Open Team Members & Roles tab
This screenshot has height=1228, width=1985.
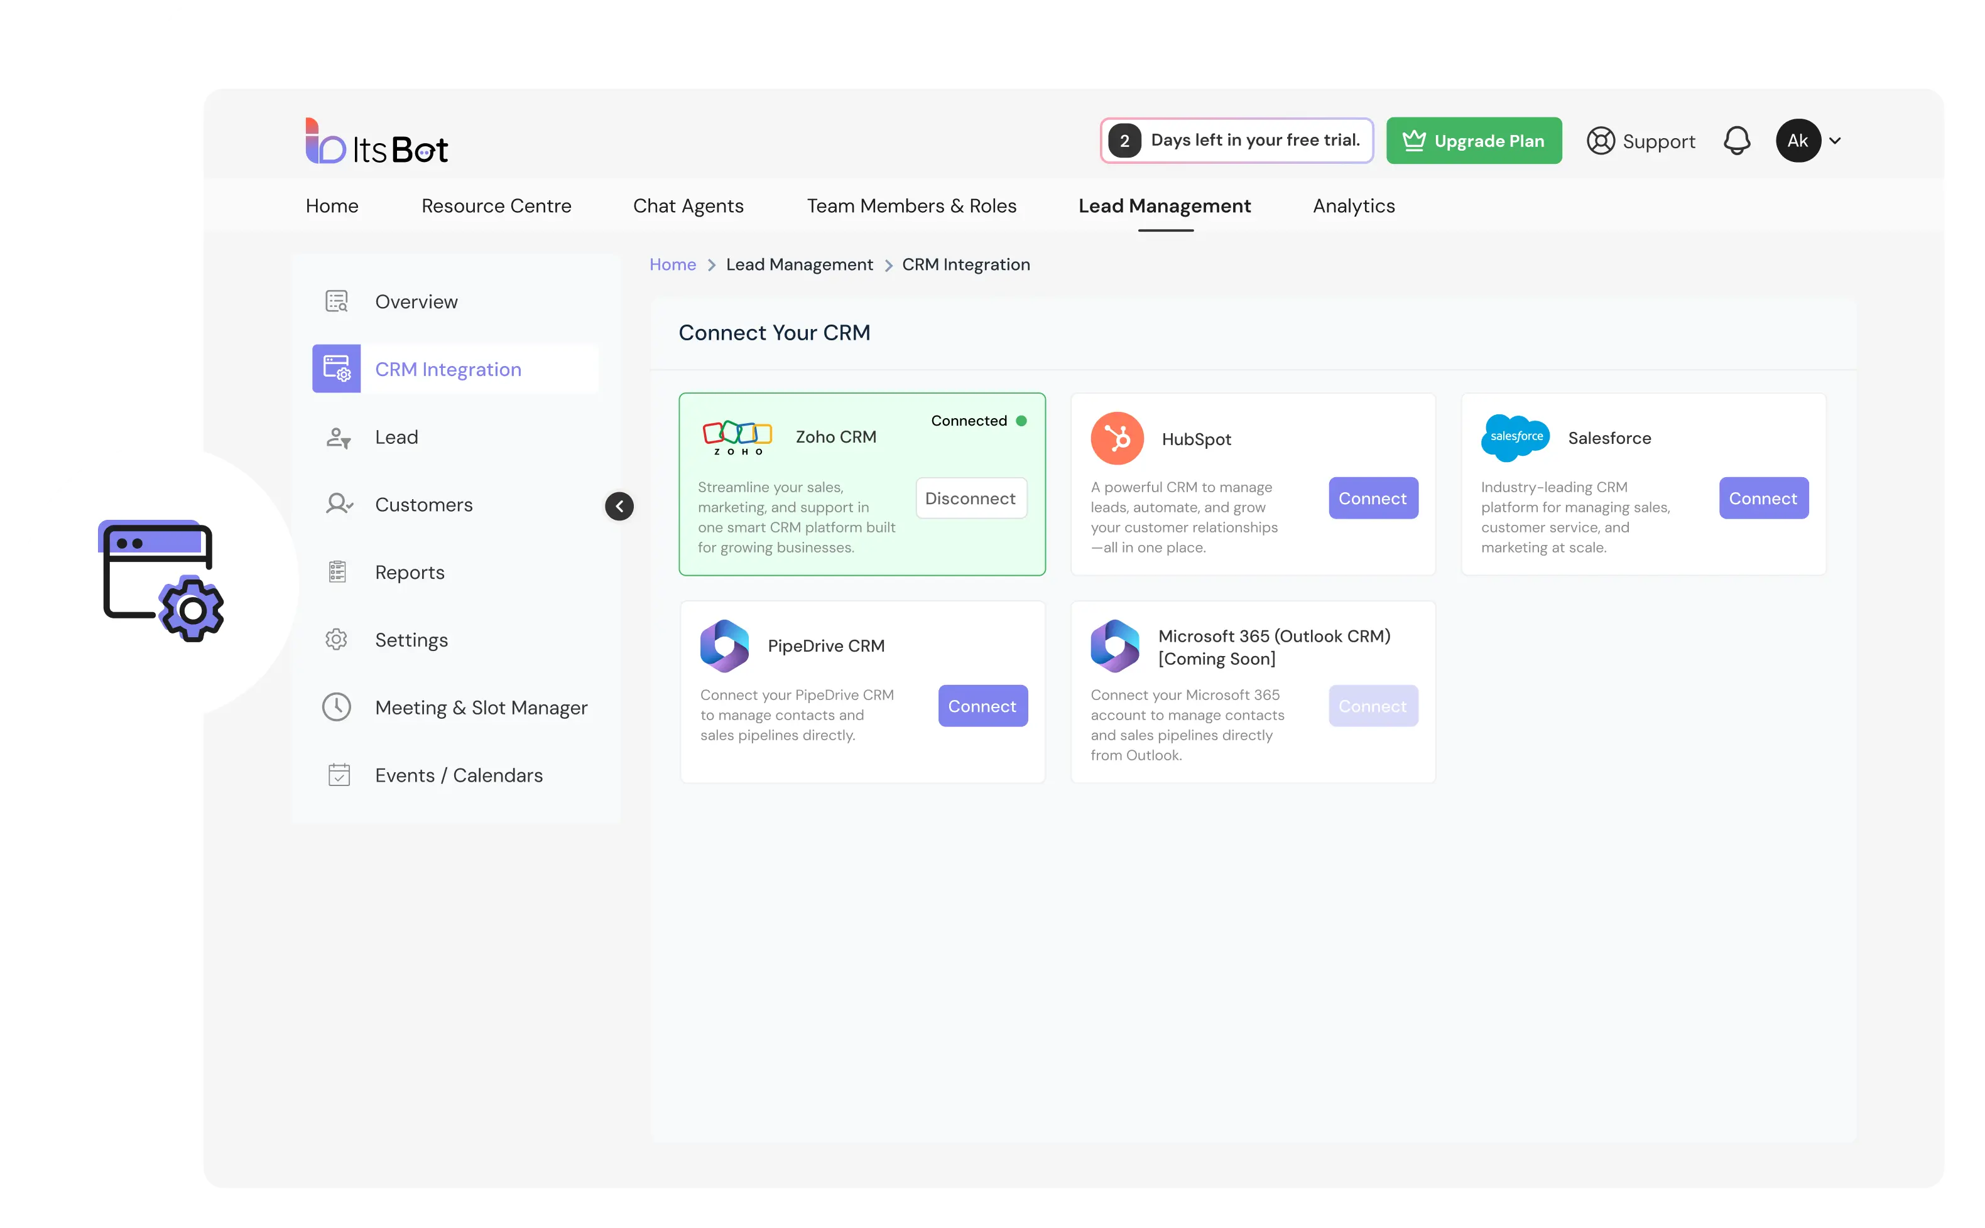click(x=911, y=207)
